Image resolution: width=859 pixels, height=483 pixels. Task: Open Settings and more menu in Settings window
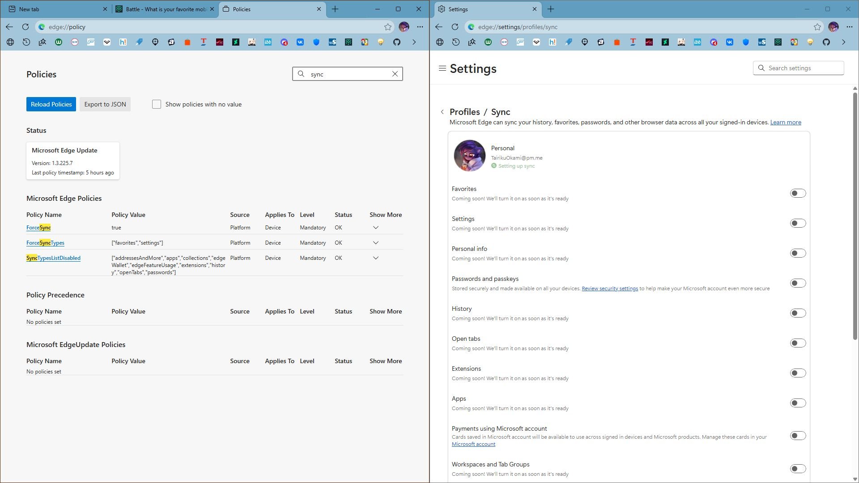pos(850,27)
